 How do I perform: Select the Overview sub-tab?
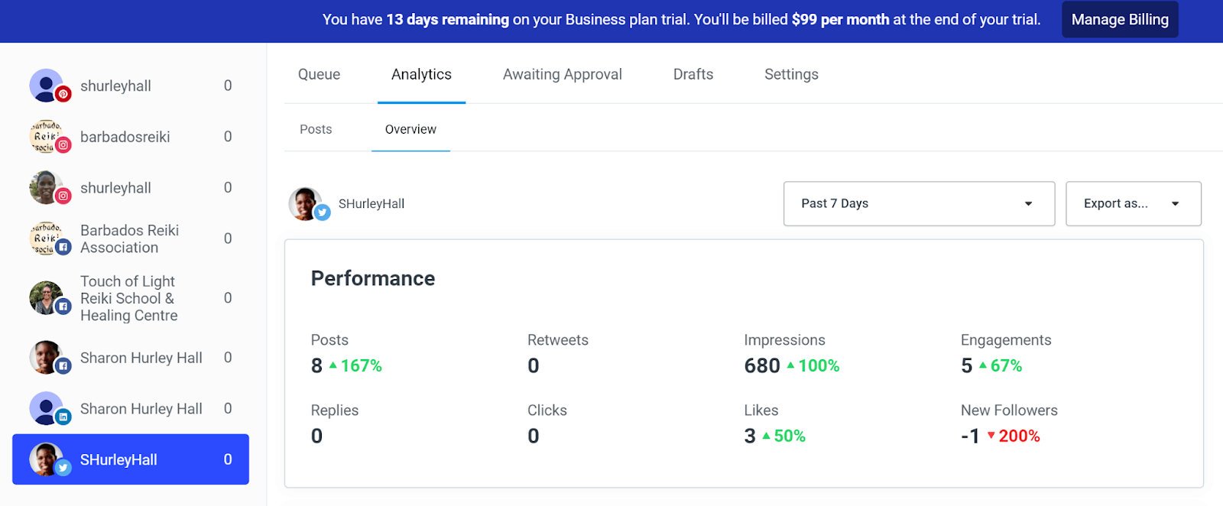(x=410, y=129)
